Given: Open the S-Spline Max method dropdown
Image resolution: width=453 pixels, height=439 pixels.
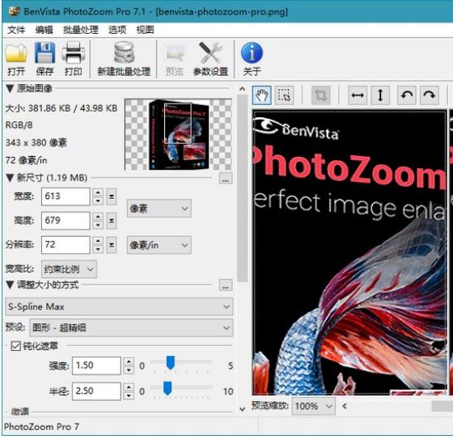Looking at the screenshot, I should tap(119, 306).
